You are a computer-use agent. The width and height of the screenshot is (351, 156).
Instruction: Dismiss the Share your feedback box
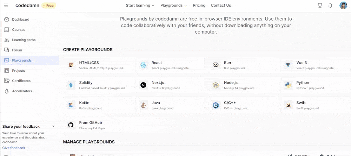point(53,127)
